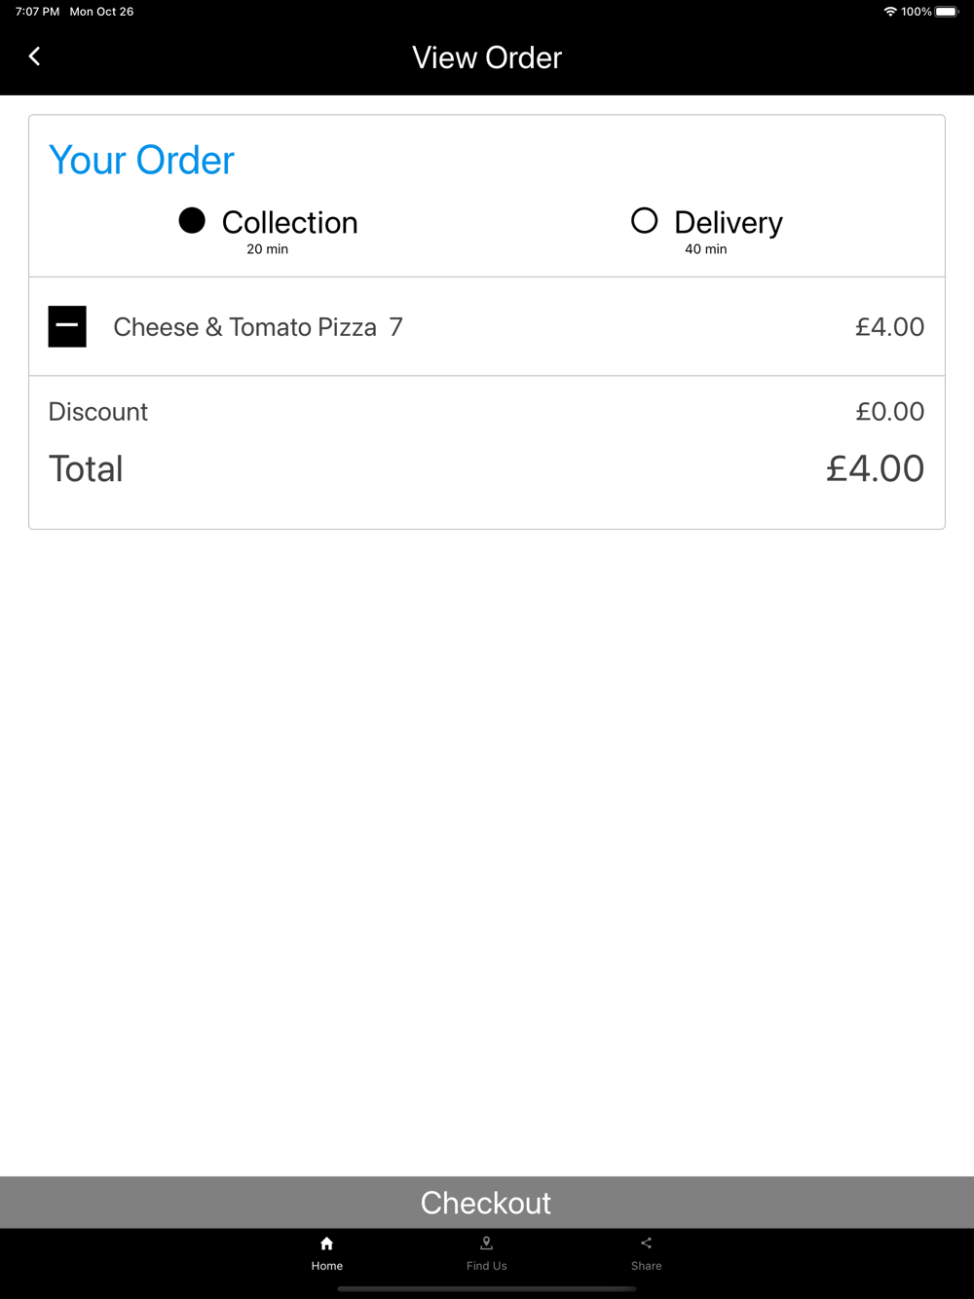Select the Collection radio button
The height and width of the screenshot is (1299, 974).
pos(192,221)
